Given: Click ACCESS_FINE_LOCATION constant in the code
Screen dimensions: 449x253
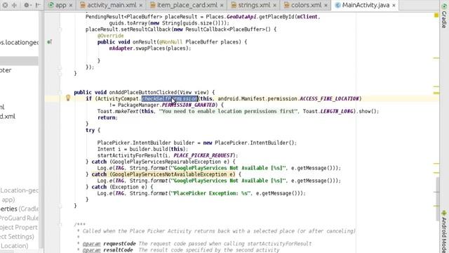Looking at the screenshot, I should pos(329,98).
